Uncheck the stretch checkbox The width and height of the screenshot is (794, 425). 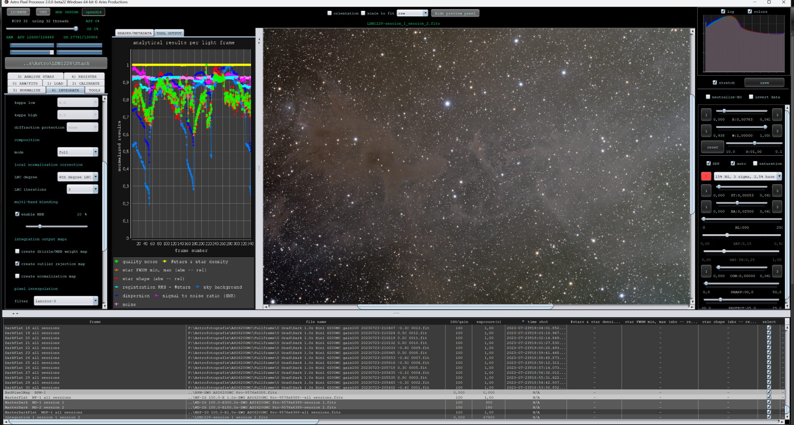point(715,82)
